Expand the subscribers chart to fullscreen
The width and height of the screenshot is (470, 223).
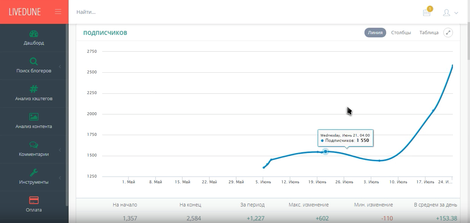click(x=448, y=33)
